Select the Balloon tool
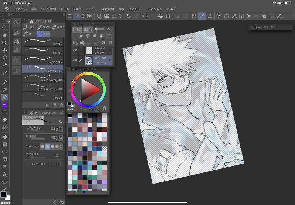The height and width of the screenshot is (205, 295). [4, 182]
